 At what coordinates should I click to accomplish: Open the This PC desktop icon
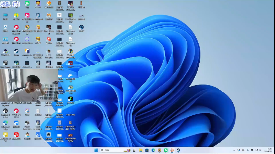tap(5, 16)
